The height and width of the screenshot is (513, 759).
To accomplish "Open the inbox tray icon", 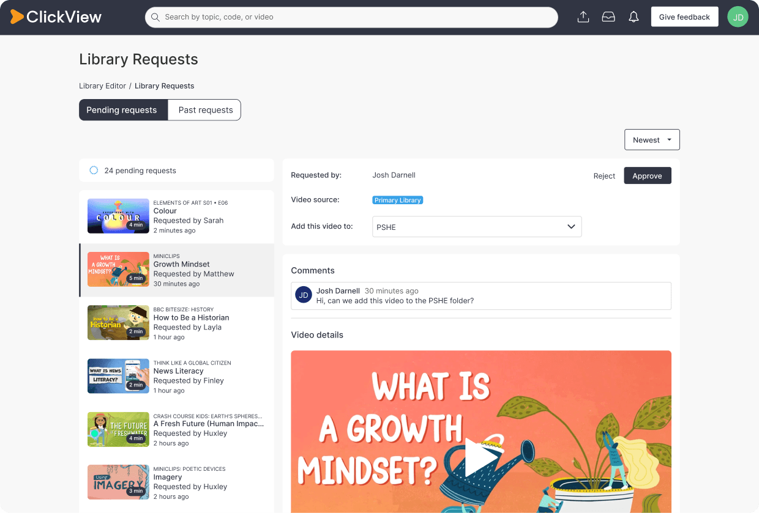I will coord(608,17).
